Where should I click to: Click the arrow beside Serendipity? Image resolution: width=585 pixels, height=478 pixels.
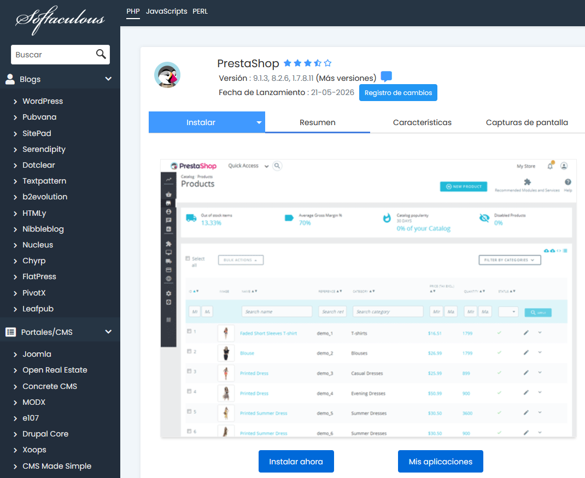click(x=15, y=150)
